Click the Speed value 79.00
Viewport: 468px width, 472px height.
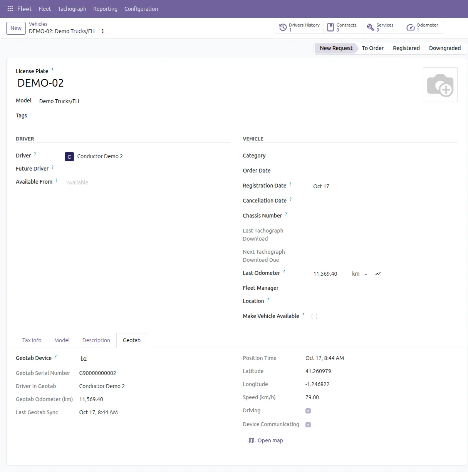pos(312,397)
